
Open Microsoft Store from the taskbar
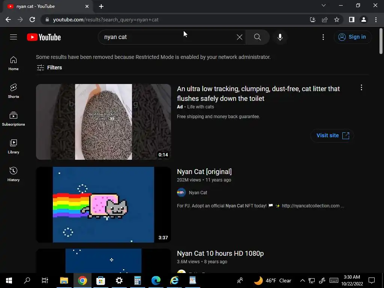click(100, 280)
